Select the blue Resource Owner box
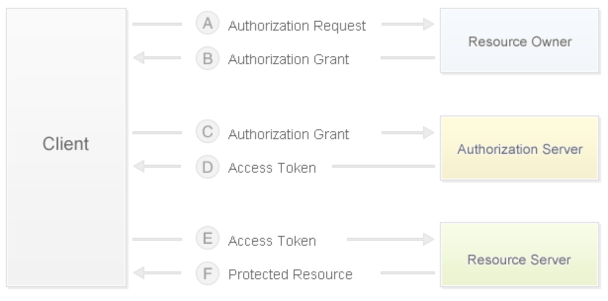Image resolution: width=608 pixels, height=301 pixels. point(520,41)
